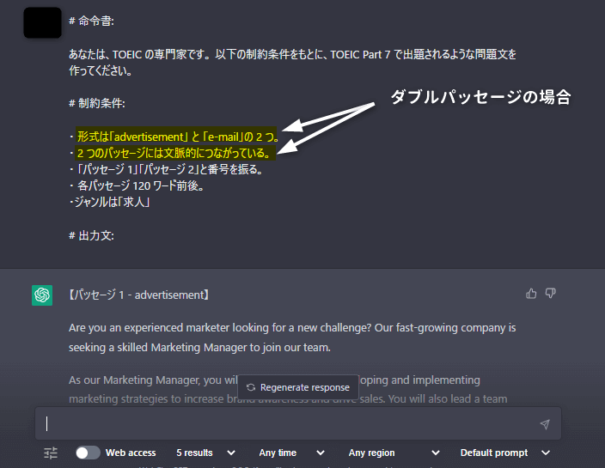Click the '# 制約条件:' heading text
Image resolution: width=605 pixels, height=468 pixels.
[x=97, y=103]
